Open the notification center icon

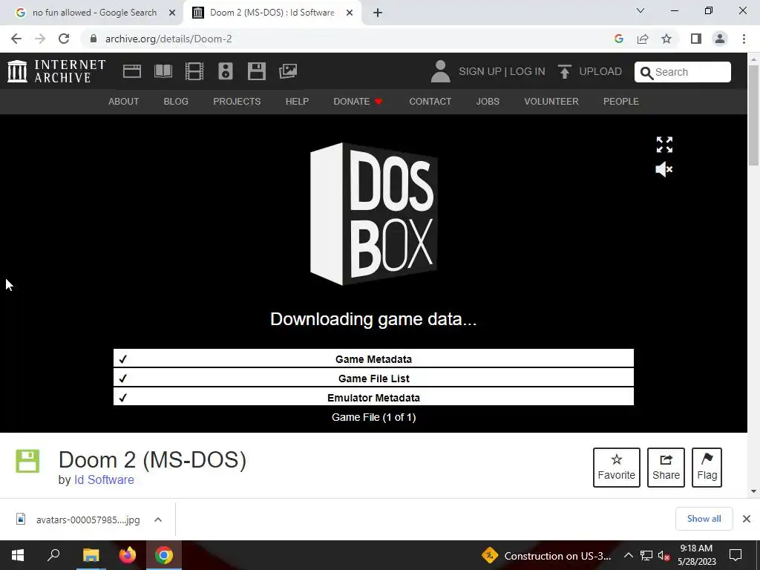[x=736, y=555]
